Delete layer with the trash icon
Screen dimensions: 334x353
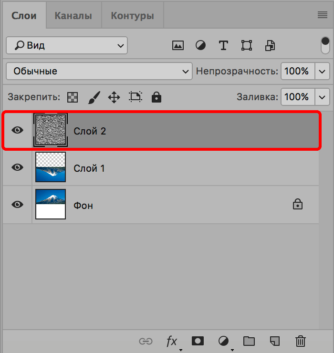[x=300, y=341]
